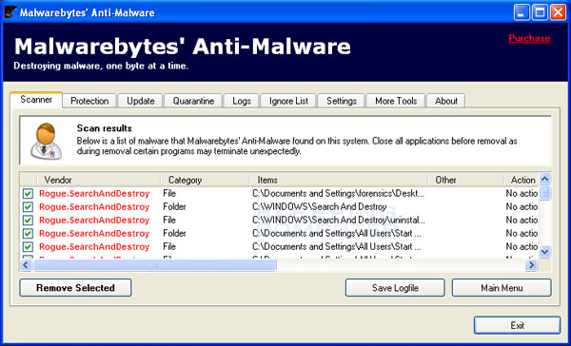This screenshot has height=346, width=571.
Task: Click the scroll right arrow under results
Action: coord(531,265)
